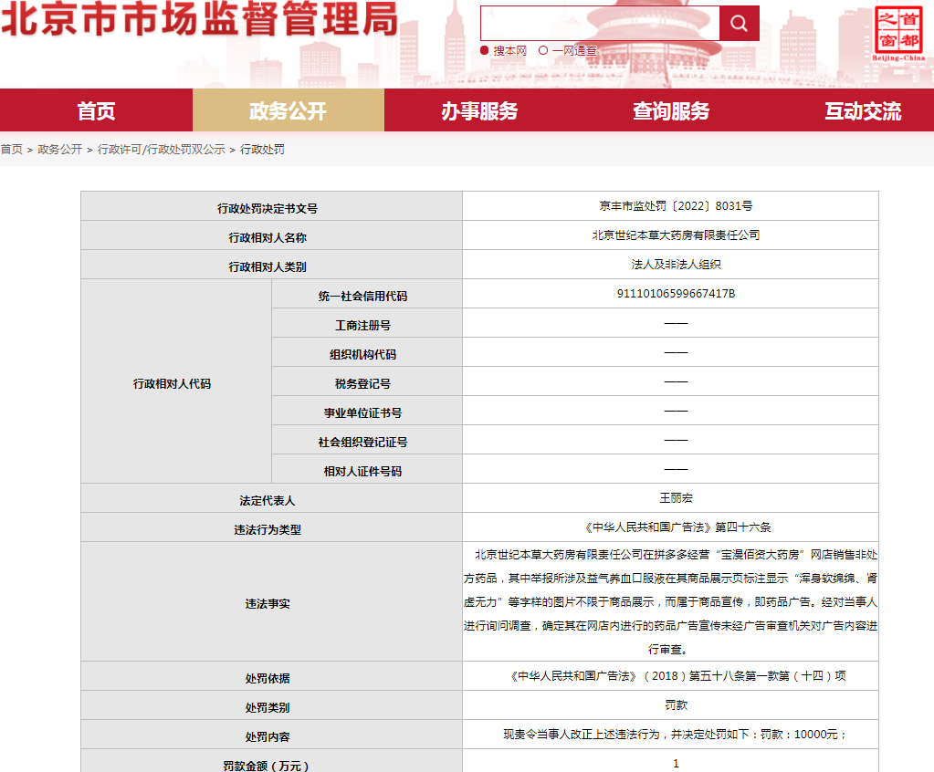The width and height of the screenshot is (934, 772).
Task: Switch to the 政务公开 navigation tab
Action: click(288, 110)
